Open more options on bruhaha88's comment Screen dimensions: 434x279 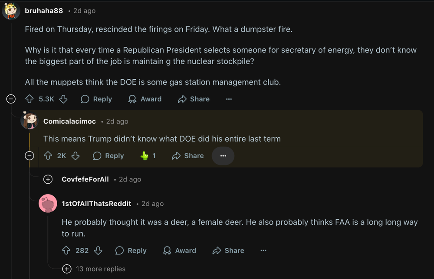[229, 99]
